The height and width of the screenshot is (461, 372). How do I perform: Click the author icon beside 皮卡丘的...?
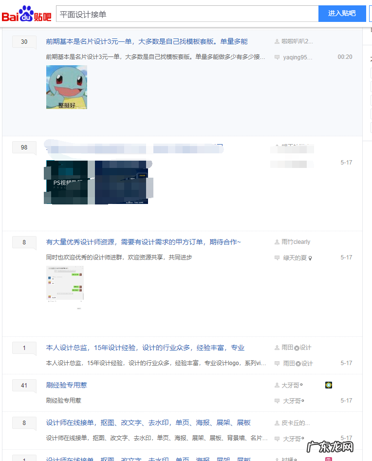(277, 423)
